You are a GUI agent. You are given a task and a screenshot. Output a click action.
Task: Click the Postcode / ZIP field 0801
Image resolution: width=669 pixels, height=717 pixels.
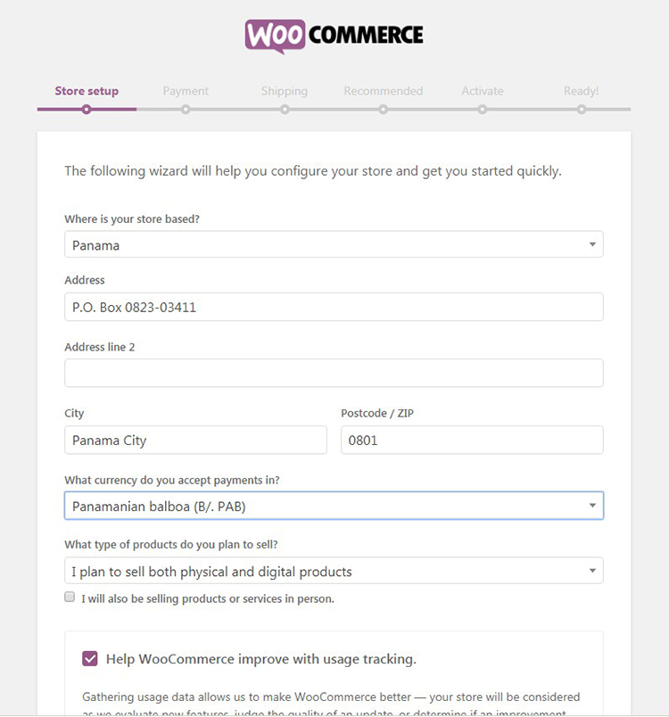click(472, 440)
